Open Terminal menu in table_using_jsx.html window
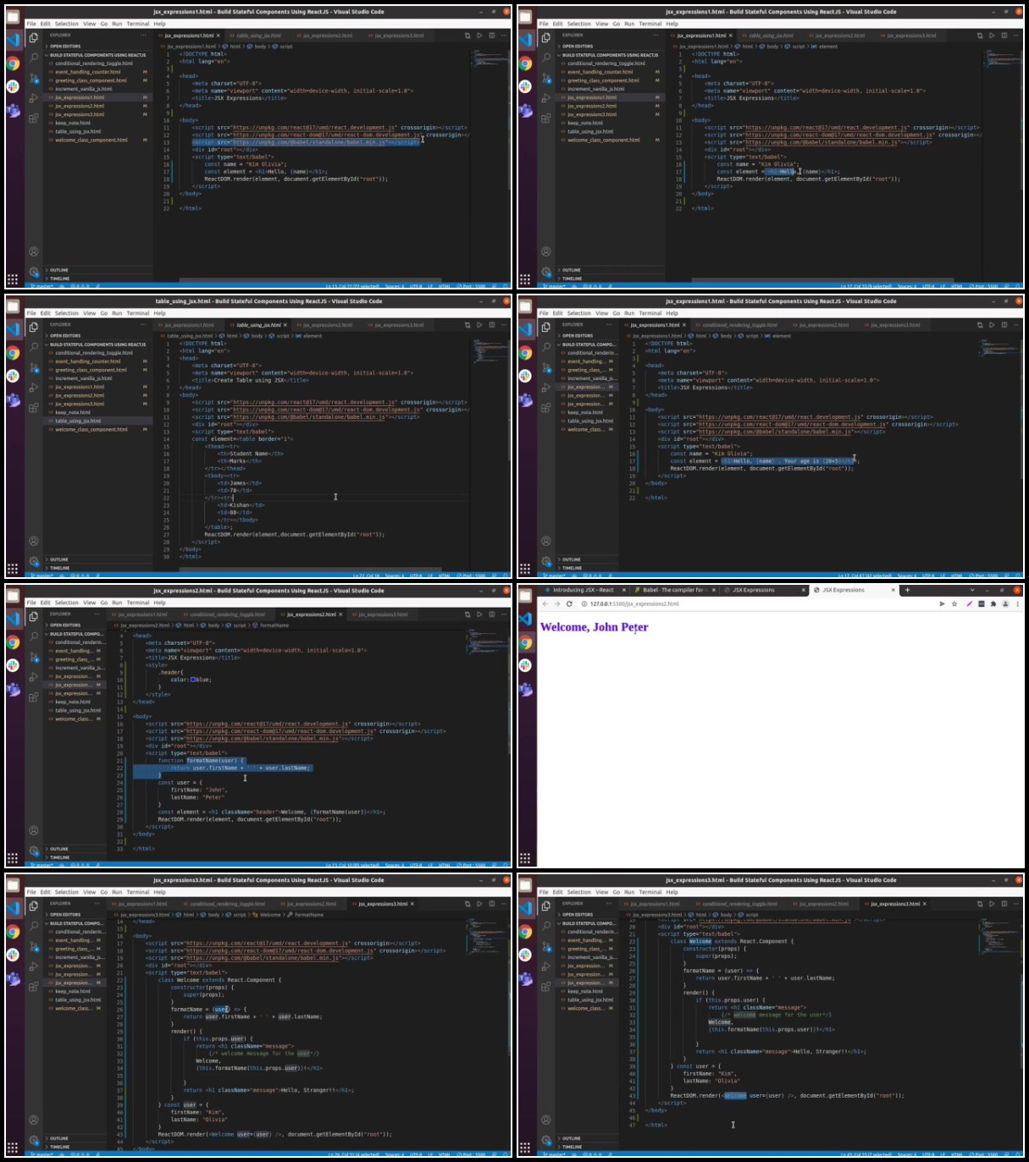This screenshot has width=1029, height=1162. [138, 313]
